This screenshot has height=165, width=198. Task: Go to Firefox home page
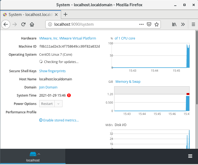32,24
